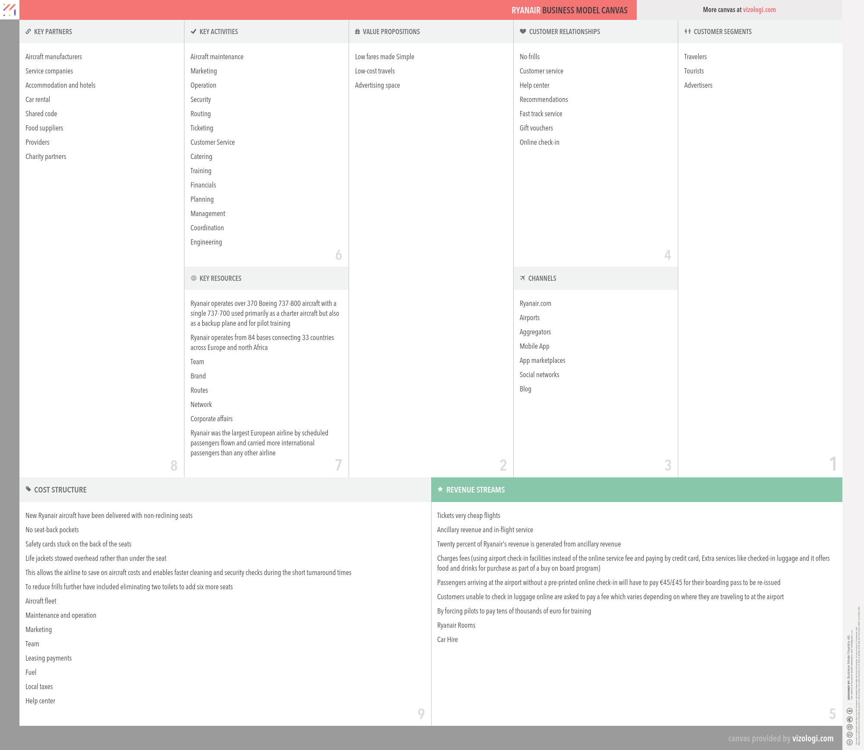The image size is (864, 750).
Task: Open the vizologi.com link in the footer
Action: (x=813, y=738)
